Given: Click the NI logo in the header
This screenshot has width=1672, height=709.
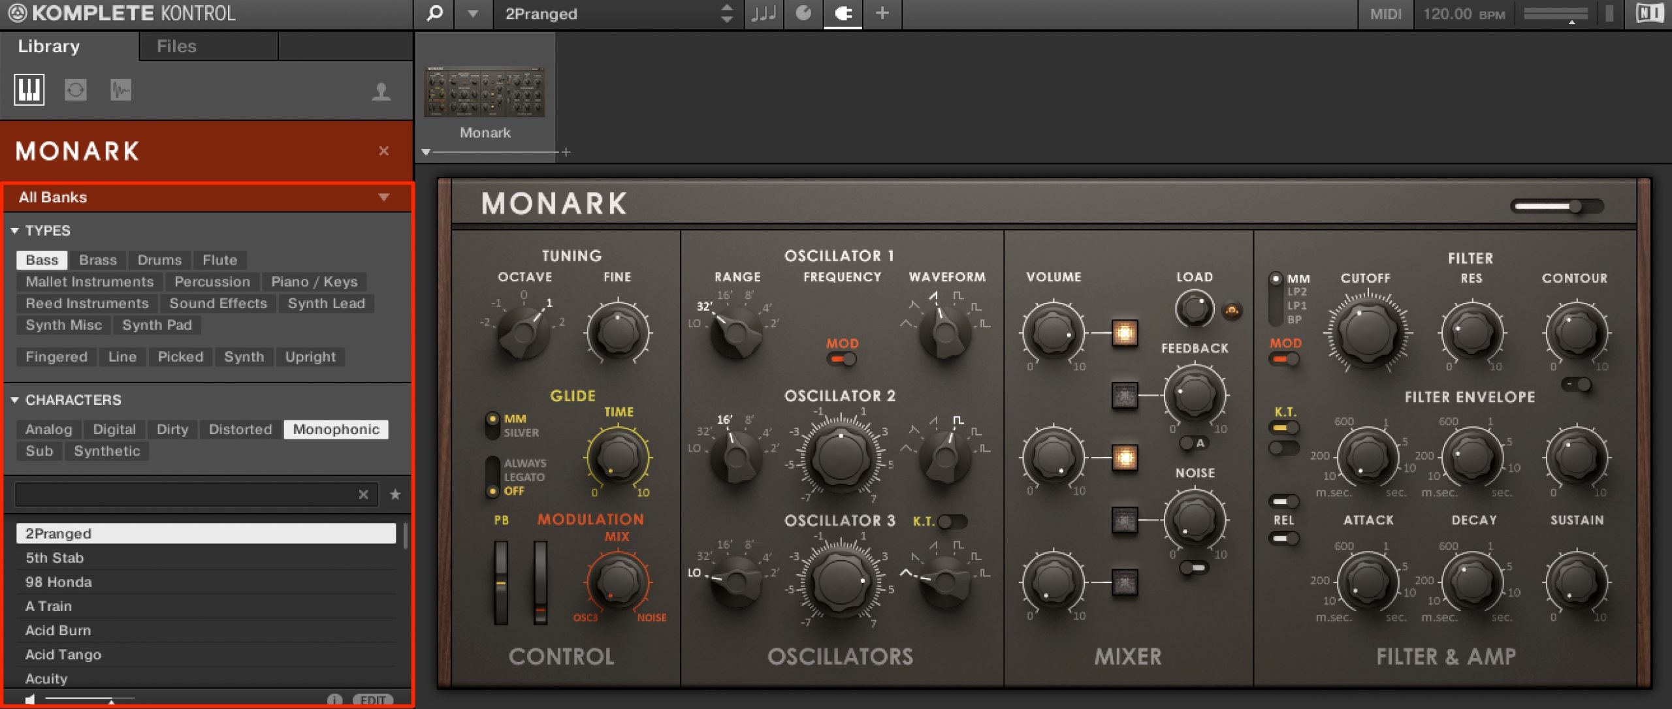Looking at the screenshot, I should click(1649, 14).
